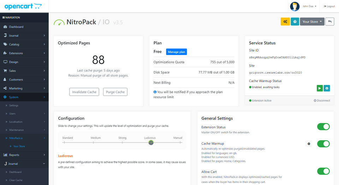Click the Catalog tags icon

[x=5, y=44]
